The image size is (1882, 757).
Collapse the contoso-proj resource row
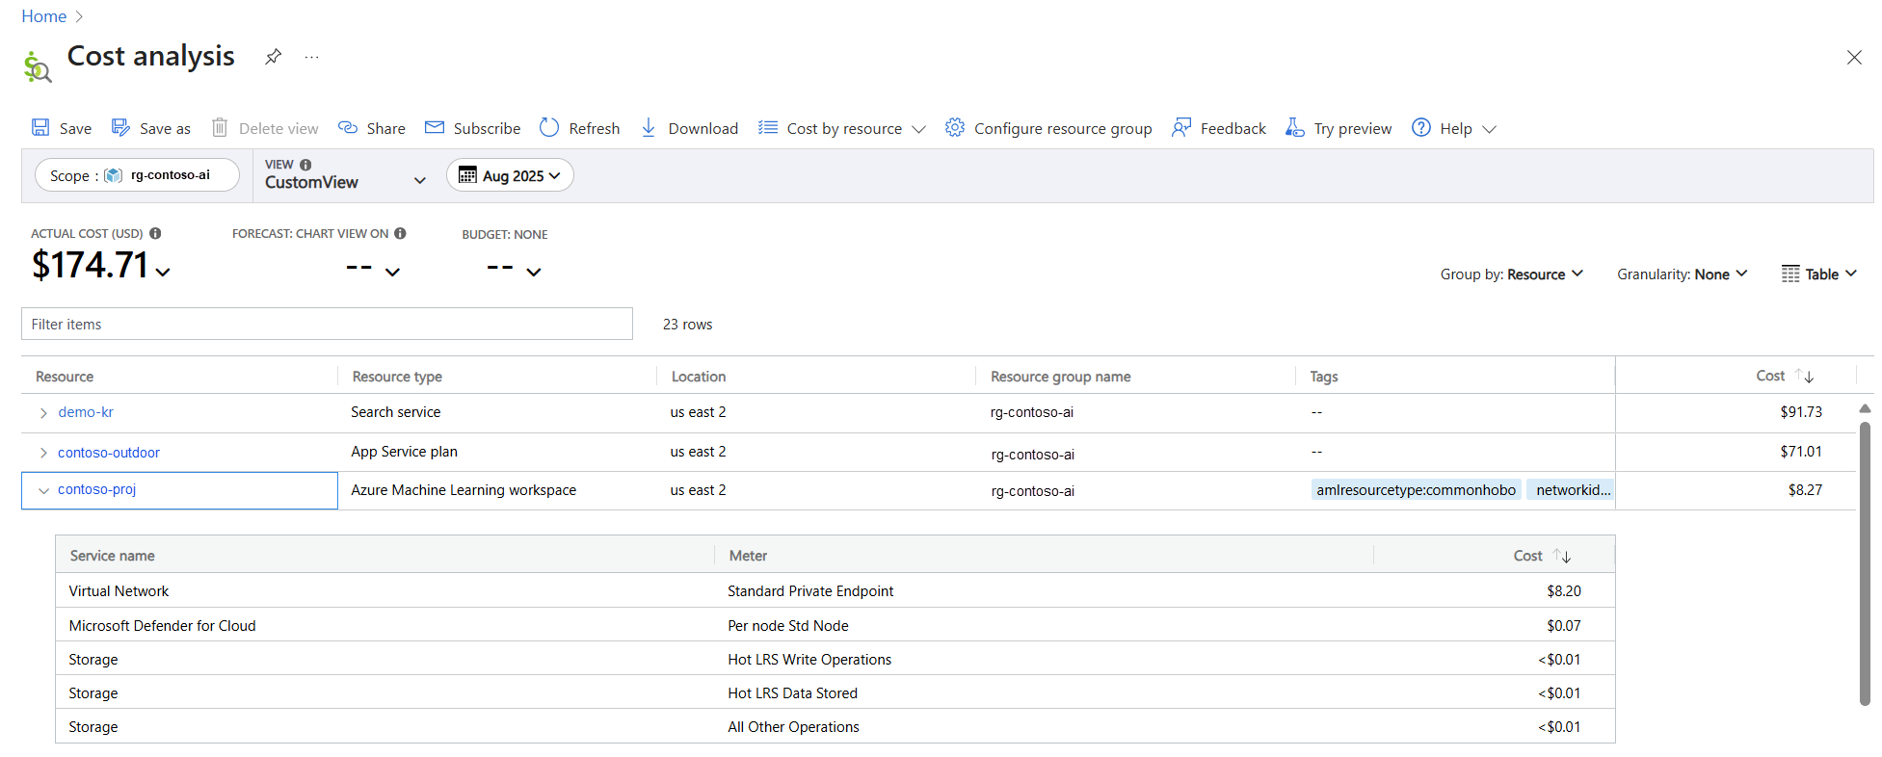pos(43,490)
